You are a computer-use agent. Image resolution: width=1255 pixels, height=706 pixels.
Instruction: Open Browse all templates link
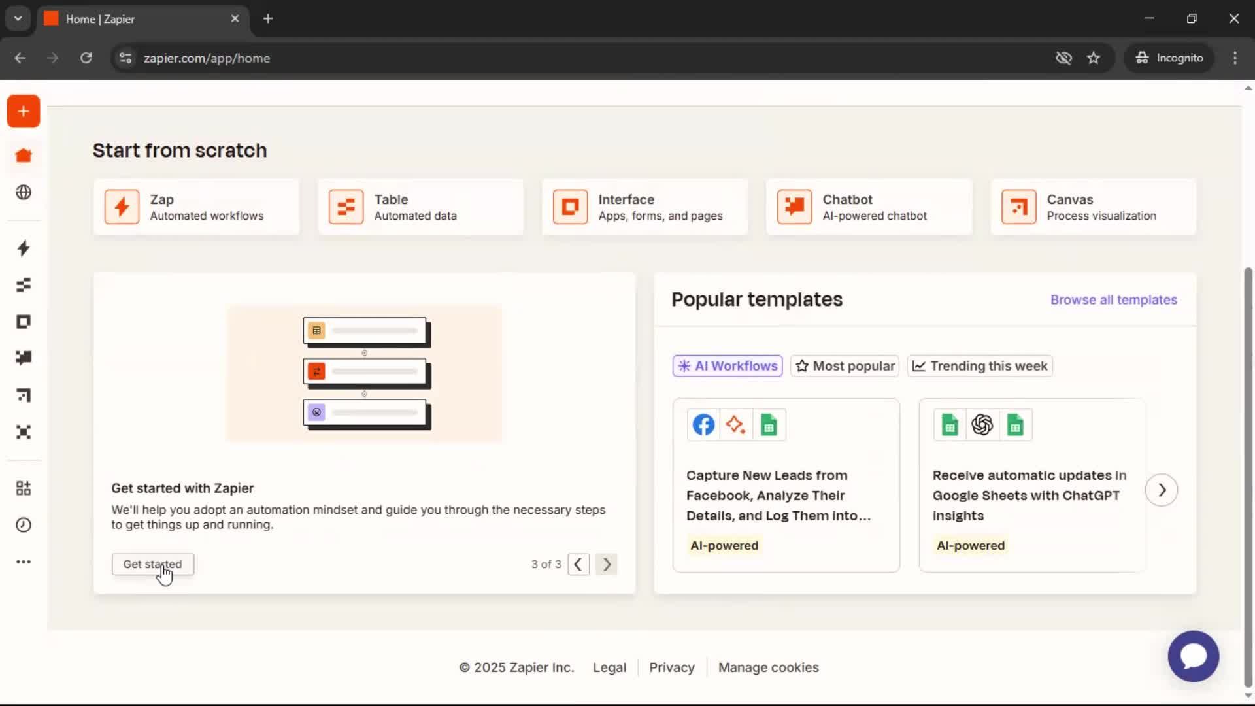[1113, 300]
